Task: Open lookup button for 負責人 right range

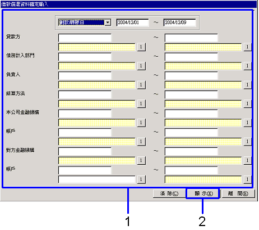Action: pyautogui.click(x=247, y=85)
